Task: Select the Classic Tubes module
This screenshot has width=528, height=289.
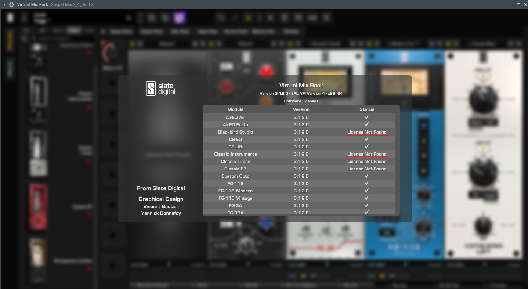Action: click(x=235, y=162)
